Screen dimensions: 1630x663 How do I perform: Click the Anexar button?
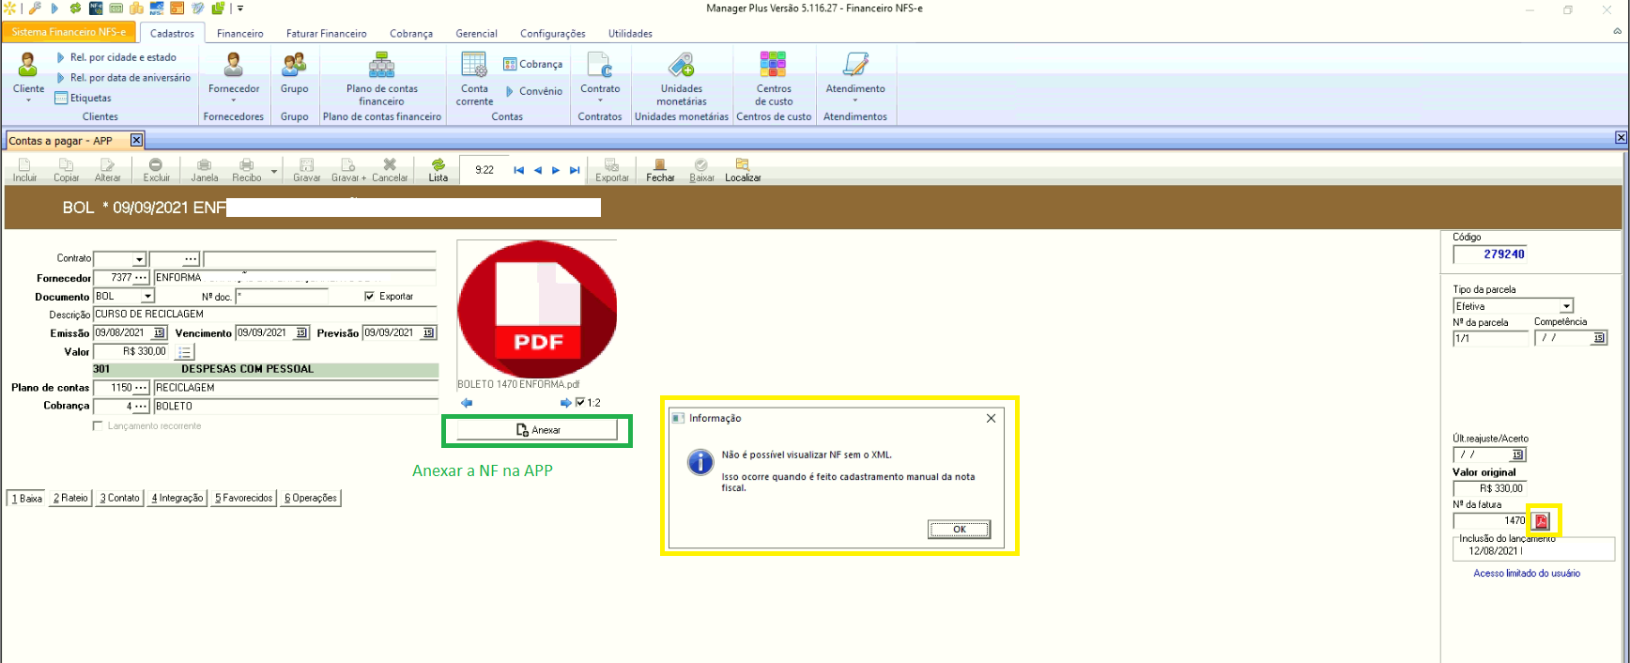pos(537,430)
